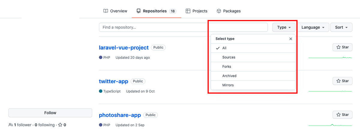Open the Language filter dropdown
The image size is (360, 133).
(x=313, y=27)
